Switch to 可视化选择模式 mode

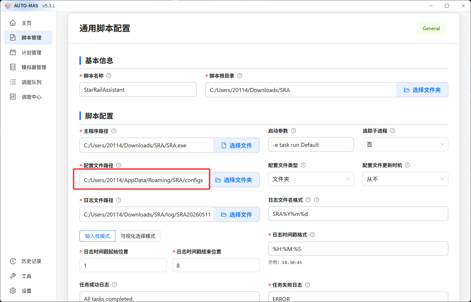tap(138, 236)
